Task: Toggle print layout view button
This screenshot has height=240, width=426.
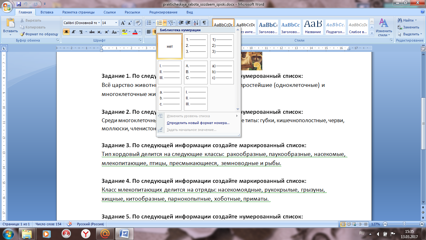Action: pos(343,224)
